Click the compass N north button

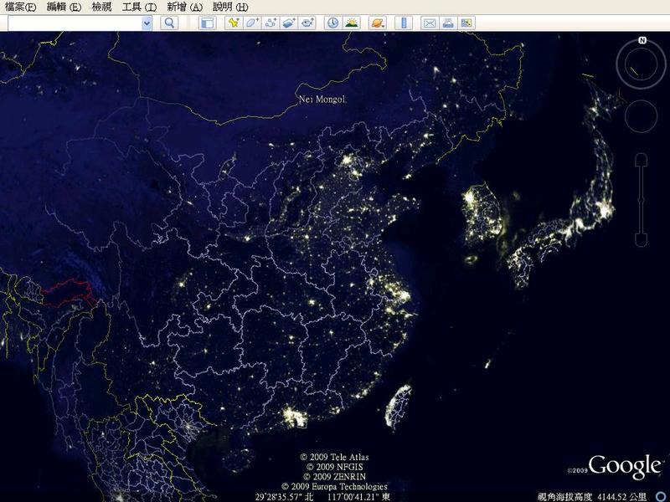(642, 40)
